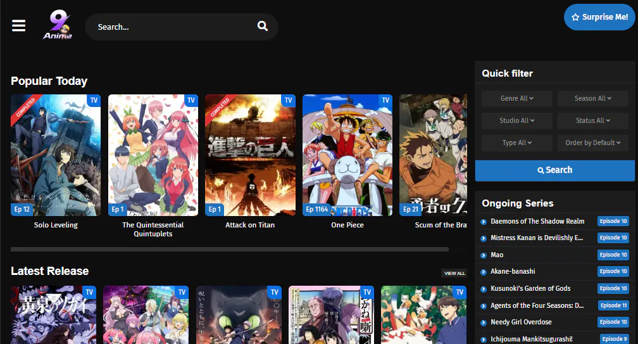The height and width of the screenshot is (344, 638).
Task: Open the Attack on Titan poster
Action: tap(250, 155)
